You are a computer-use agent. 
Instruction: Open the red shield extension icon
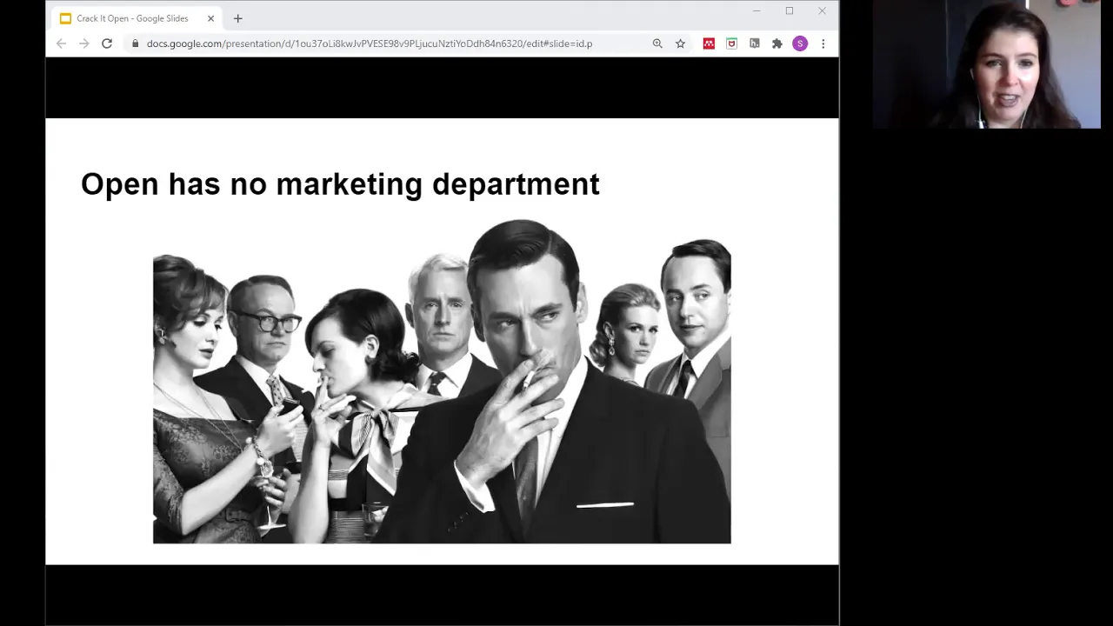(x=731, y=43)
